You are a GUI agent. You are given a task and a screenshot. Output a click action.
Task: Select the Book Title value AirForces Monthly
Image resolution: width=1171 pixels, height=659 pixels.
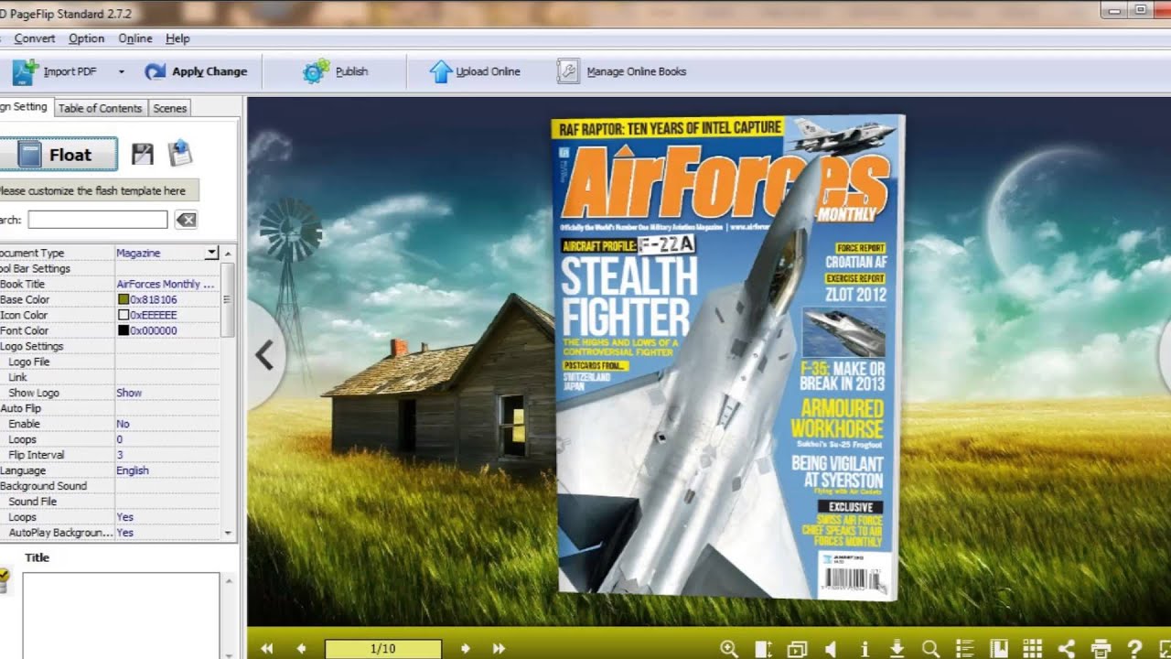166,284
